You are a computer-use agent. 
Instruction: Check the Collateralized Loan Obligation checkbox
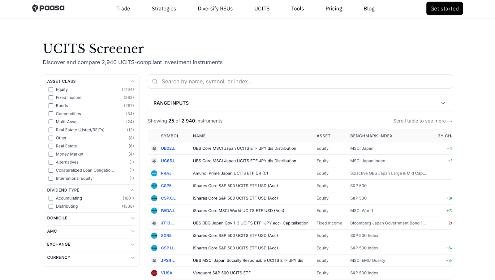tap(51, 170)
